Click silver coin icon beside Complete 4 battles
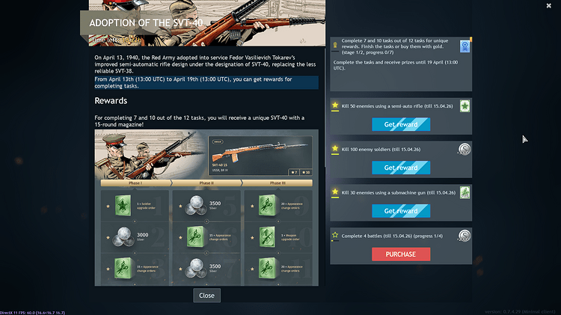Screen dimensions: 561x315 click(x=465, y=236)
